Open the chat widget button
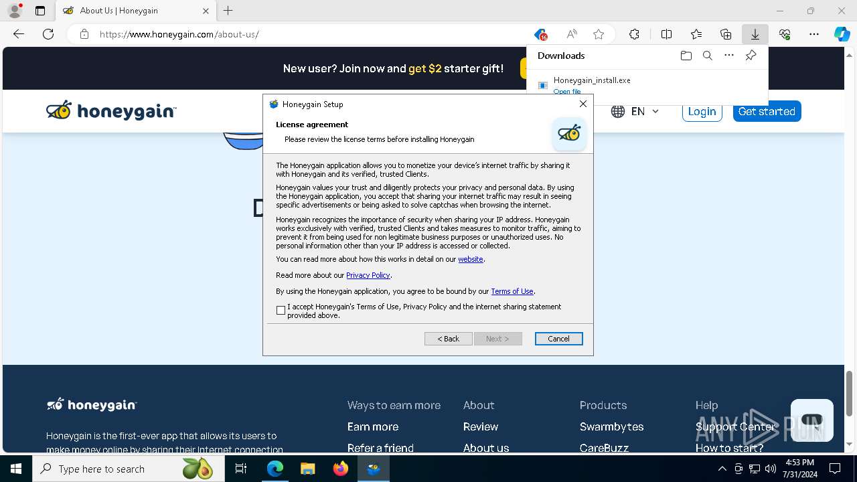The height and width of the screenshot is (482, 857). point(811,420)
